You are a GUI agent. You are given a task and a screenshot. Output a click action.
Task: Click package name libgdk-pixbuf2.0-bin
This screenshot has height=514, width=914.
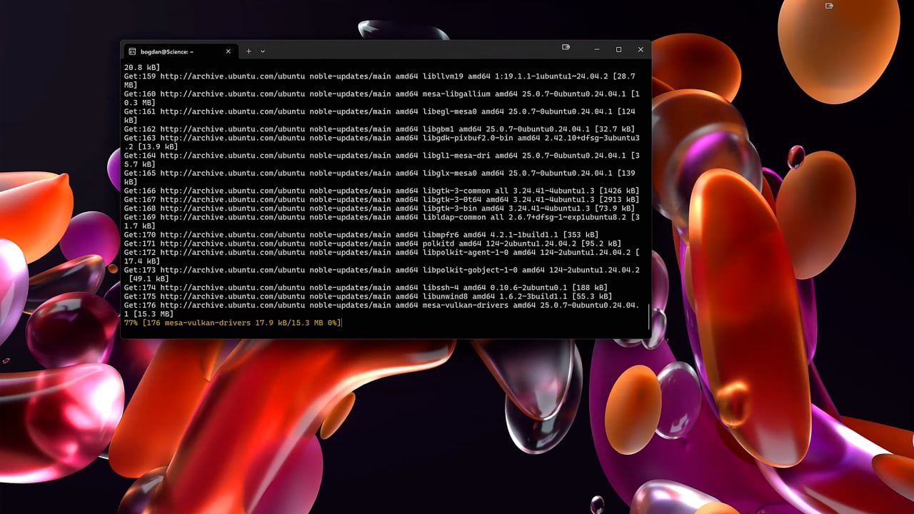(x=468, y=138)
